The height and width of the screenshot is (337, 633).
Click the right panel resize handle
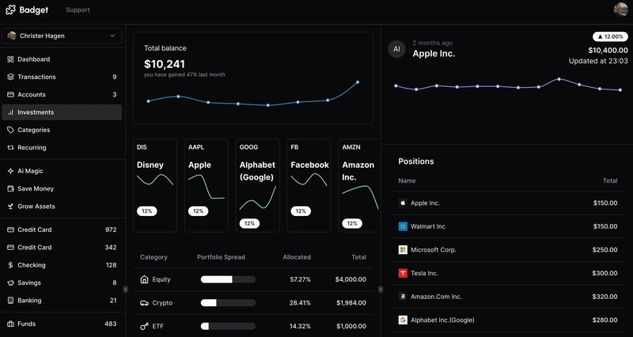[381, 289]
